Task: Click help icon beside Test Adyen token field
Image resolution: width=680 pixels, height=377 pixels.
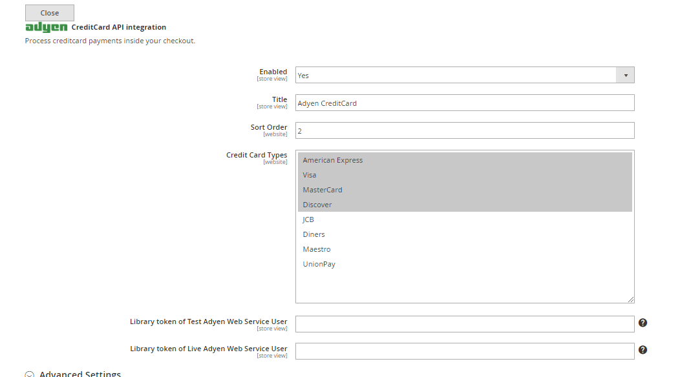Action: coord(643,322)
